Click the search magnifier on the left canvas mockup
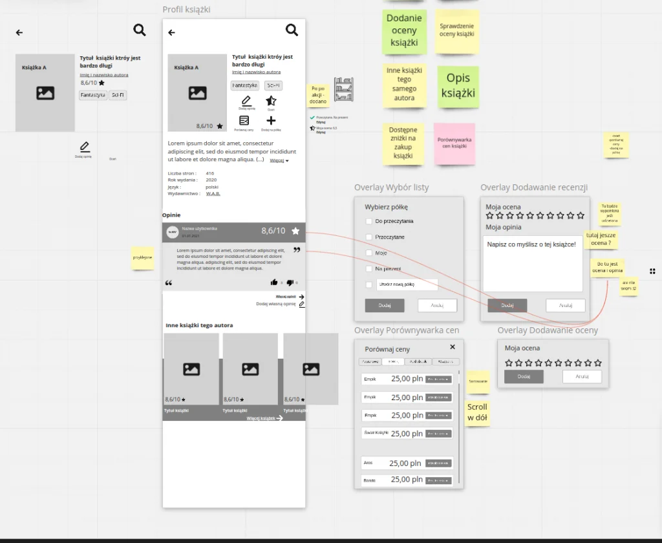 (x=140, y=30)
